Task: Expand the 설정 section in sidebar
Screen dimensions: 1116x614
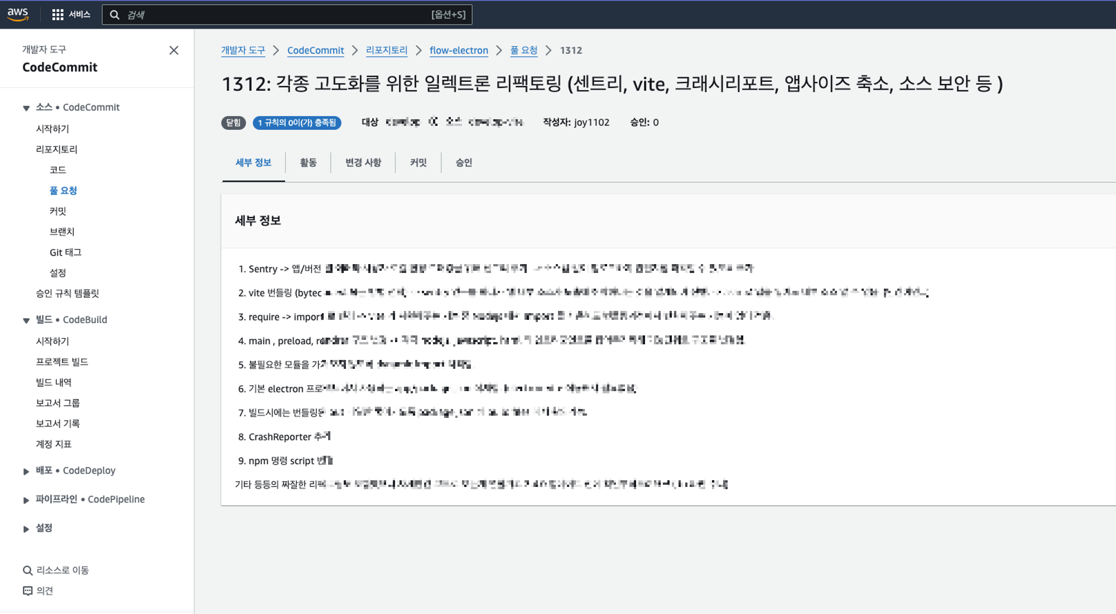Action: click(x=26, y=529)
